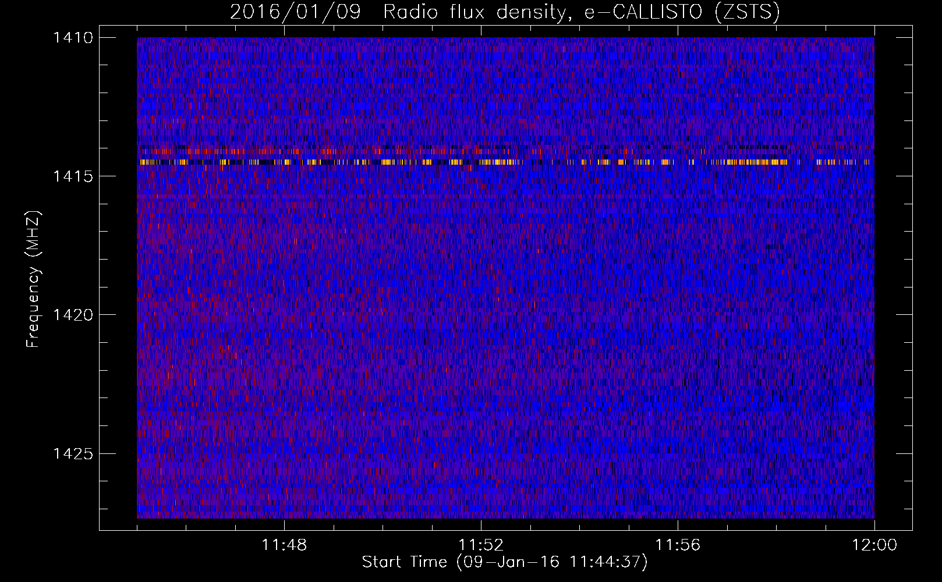Click the 12:00 time axis label
The image size is (942, 582).
click(874, 545)
